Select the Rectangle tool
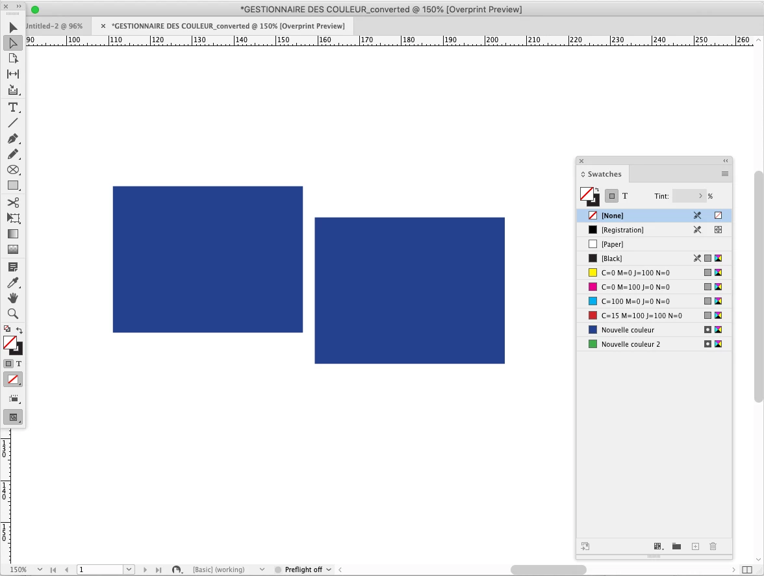The image size is (764, 576). pyautogui.click(x=13, y=186)
